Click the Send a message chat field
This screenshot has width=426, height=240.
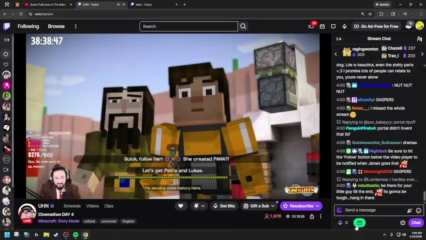pyautogui.click(x=374, y=210)
